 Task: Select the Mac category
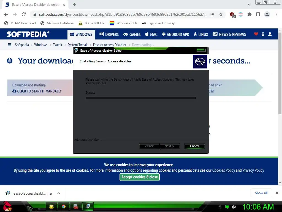pos(151,34)
